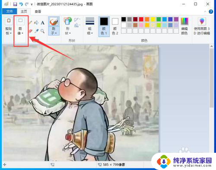Pick the yellow color swatch
This screenshot has height=170, width=216.
coord(153,19)
